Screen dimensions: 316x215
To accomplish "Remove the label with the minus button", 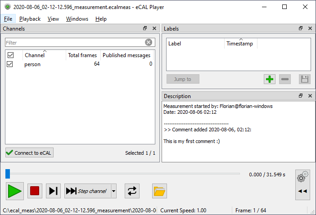I will coord(285,79).
